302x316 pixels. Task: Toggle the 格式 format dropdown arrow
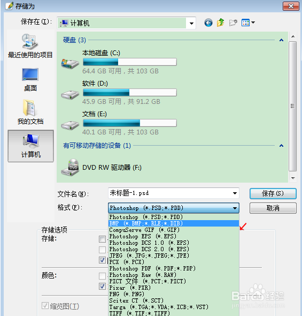pyautogui.click(x=235, y=208)
